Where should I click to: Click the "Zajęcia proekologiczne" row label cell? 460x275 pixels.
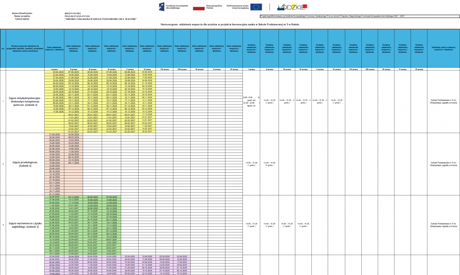coord(25,164)
